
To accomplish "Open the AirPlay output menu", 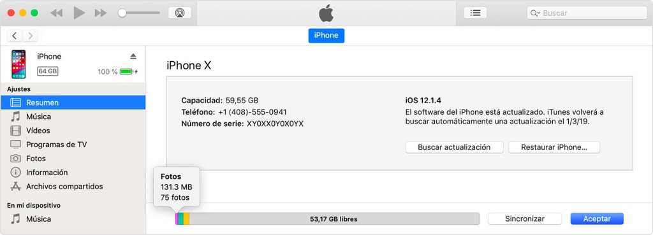I will (180, 13).
